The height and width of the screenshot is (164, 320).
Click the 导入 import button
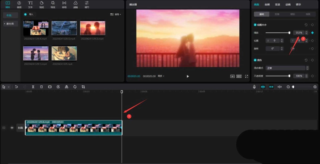(29, 14)
